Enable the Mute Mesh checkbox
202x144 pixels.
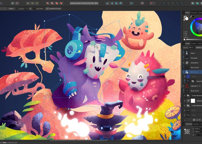click(35, 9)
